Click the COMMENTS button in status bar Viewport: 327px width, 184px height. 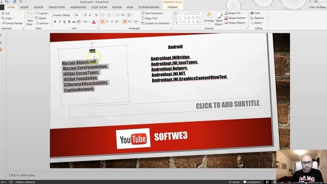pyautogui.click(x=252, y=182)
